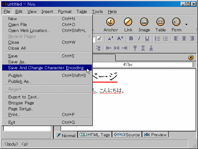198x149 pixels.
Task: Click the white input box below the File menu
Action: click(x=27, y=128)
